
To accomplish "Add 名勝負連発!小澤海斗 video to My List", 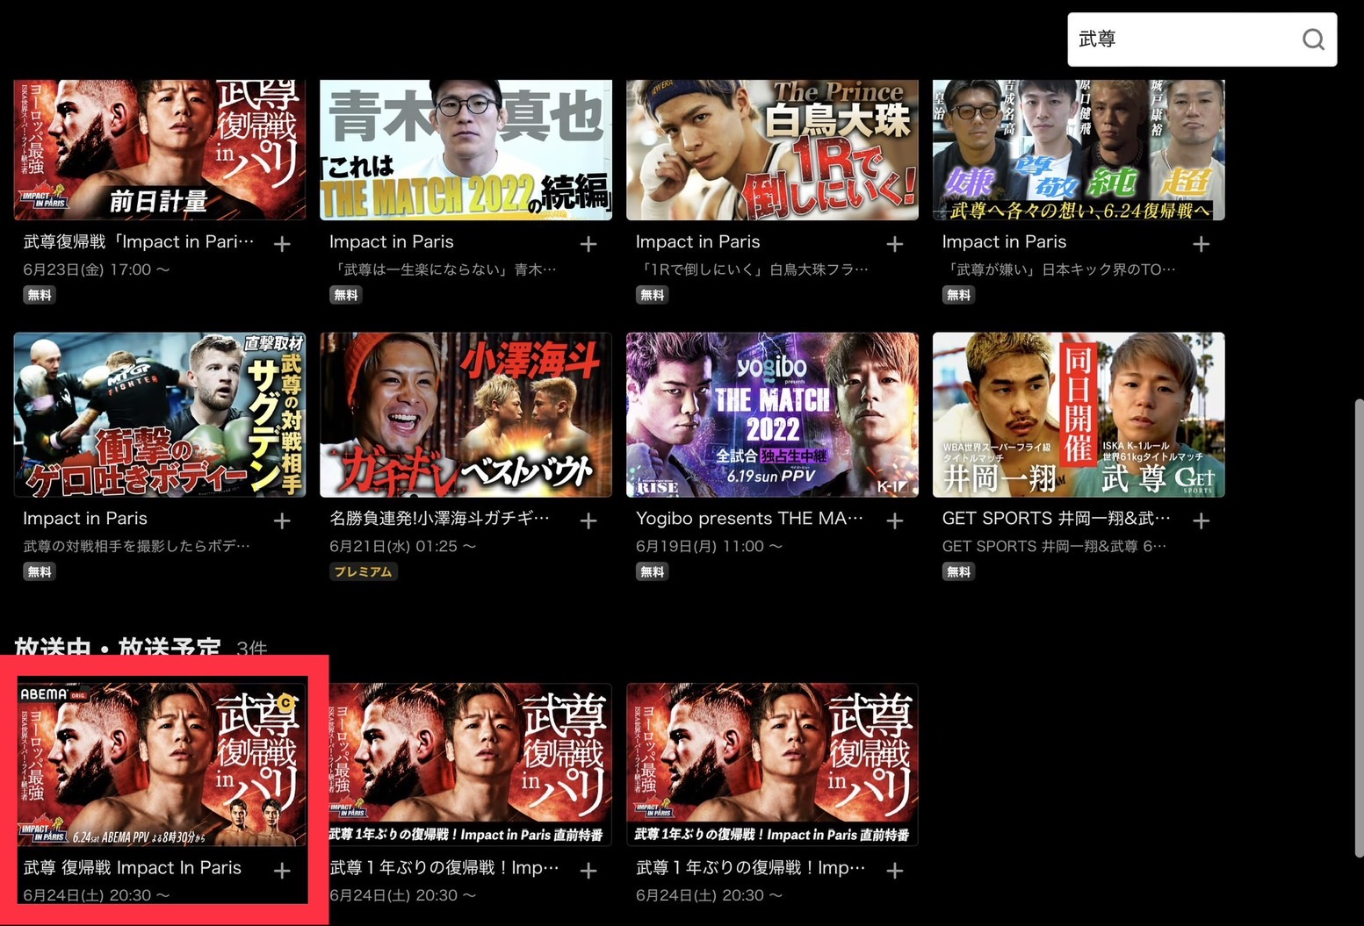I will (x=588, y=521).
